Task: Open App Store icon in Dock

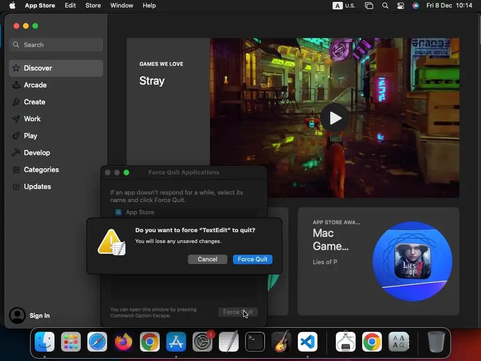Action: 176,342
